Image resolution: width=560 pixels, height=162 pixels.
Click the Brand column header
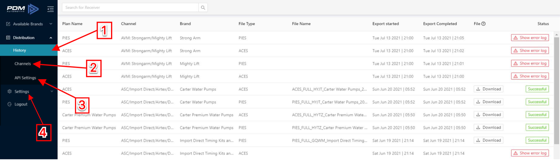(185, 24)
